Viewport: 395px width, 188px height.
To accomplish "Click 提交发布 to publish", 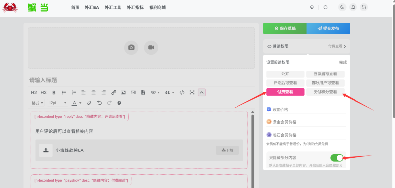I will point(328,28).
